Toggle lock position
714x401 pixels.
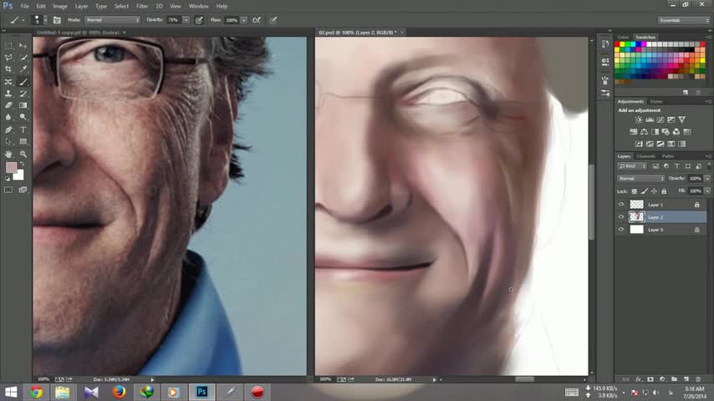pos(654,191)
